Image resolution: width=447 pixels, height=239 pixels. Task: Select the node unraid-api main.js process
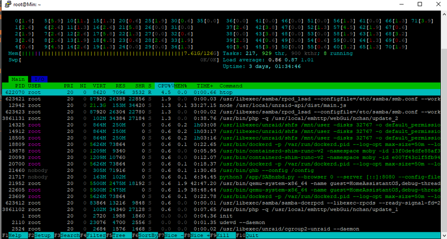pyautogui.click(x=221, y=105)
